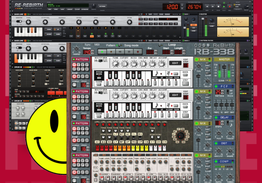262x183 pixels.
Task: Increase Re-Rebirth rack tempo arrow
Action: click(182, 5)
